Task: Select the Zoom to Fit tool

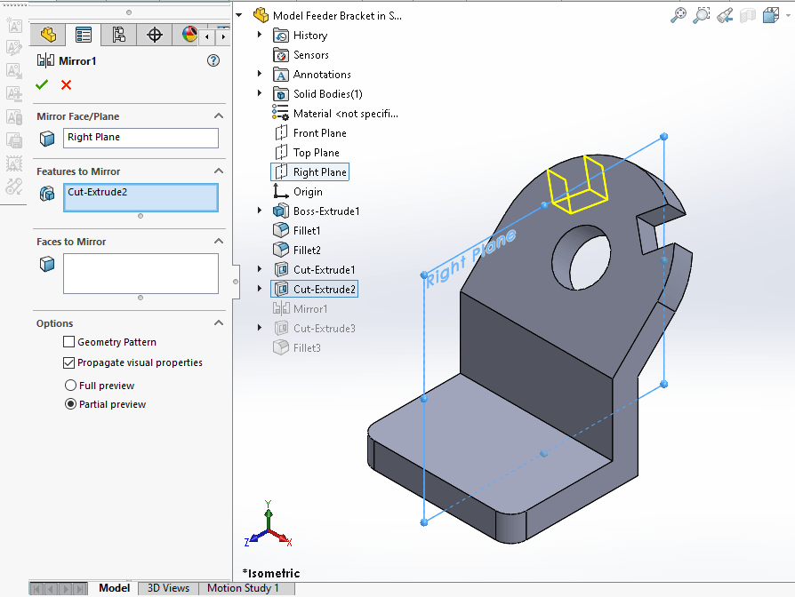Action: click(x=679, y=14)
